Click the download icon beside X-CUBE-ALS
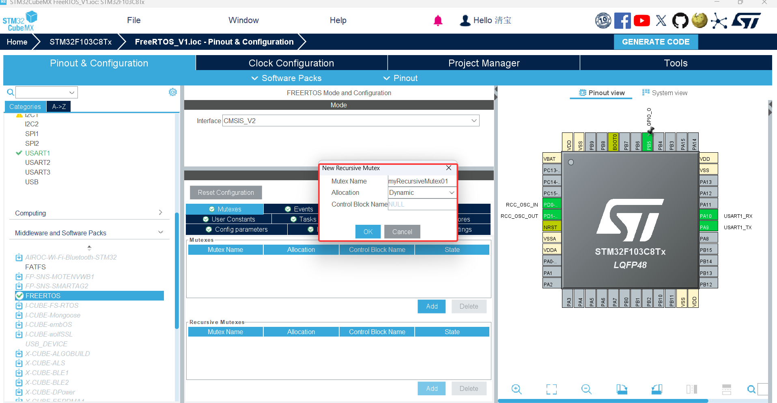Image resolution: width=777 pixels, height=403 pixels. coord(19,363)
